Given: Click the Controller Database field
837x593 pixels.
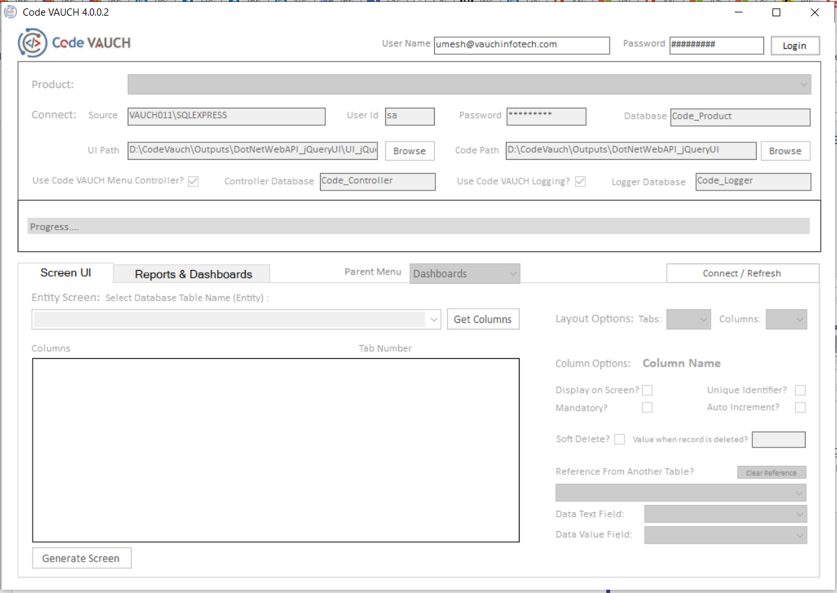Looking at the screenshot, I should tap(377, 181).
